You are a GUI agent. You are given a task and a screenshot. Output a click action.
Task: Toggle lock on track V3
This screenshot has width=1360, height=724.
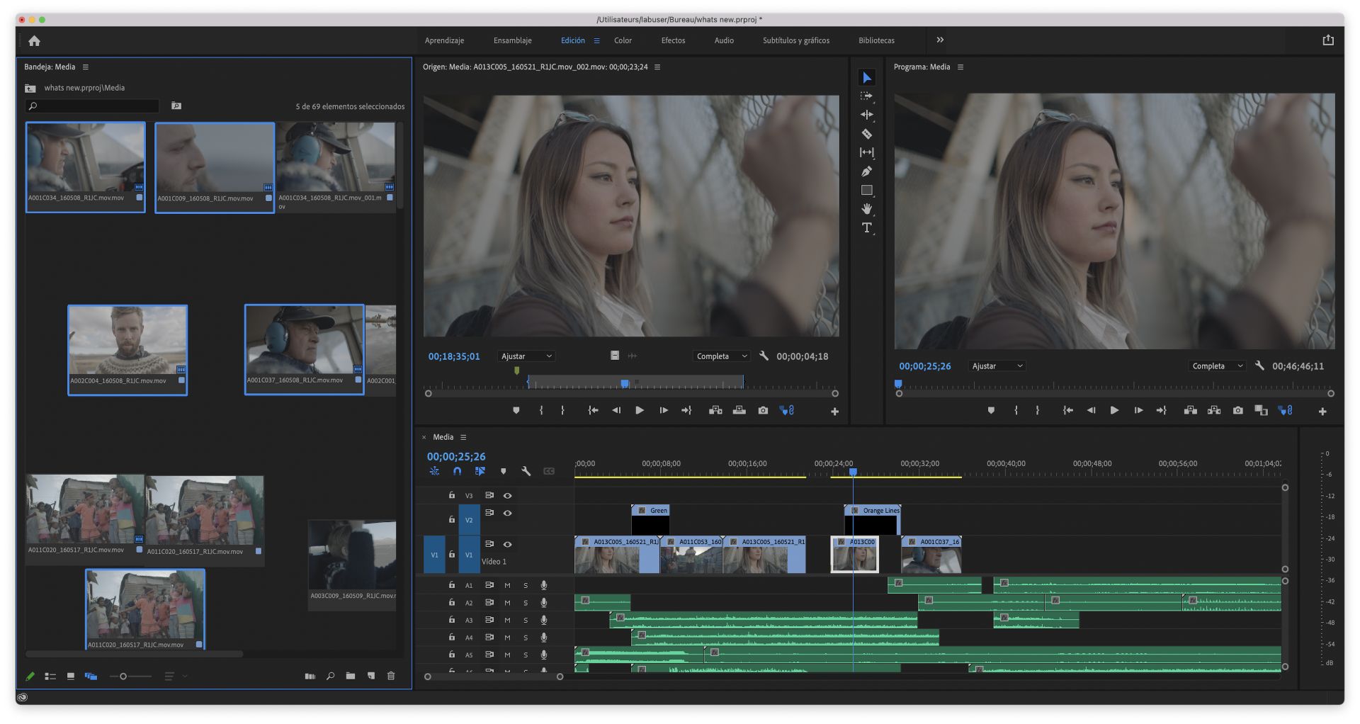point(451,495)
